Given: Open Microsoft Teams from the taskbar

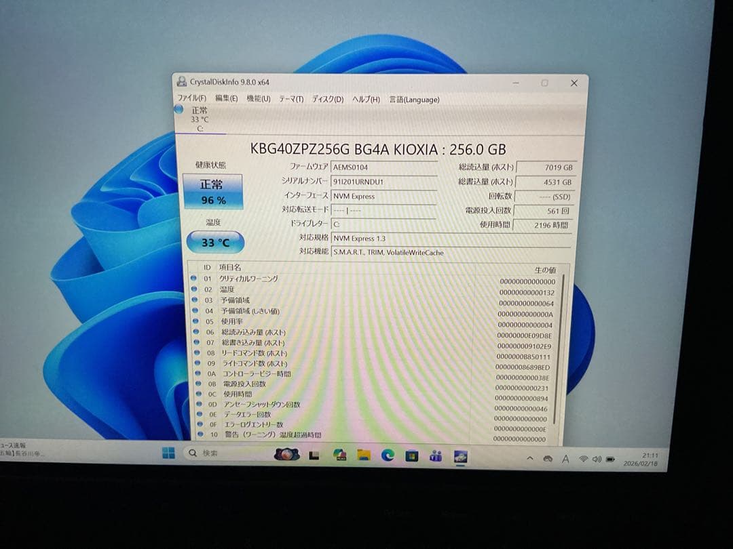Looking at the screenshot, I should 436,455.
